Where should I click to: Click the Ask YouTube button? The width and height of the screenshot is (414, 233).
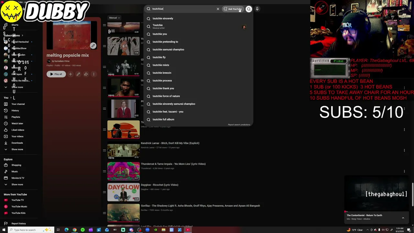click(x=233, y=9)
